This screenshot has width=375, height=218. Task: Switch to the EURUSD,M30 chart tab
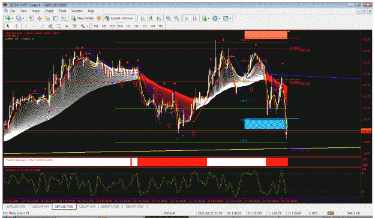tap(16, 207)
